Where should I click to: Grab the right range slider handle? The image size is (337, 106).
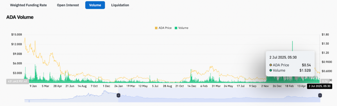tap(320, 95)
